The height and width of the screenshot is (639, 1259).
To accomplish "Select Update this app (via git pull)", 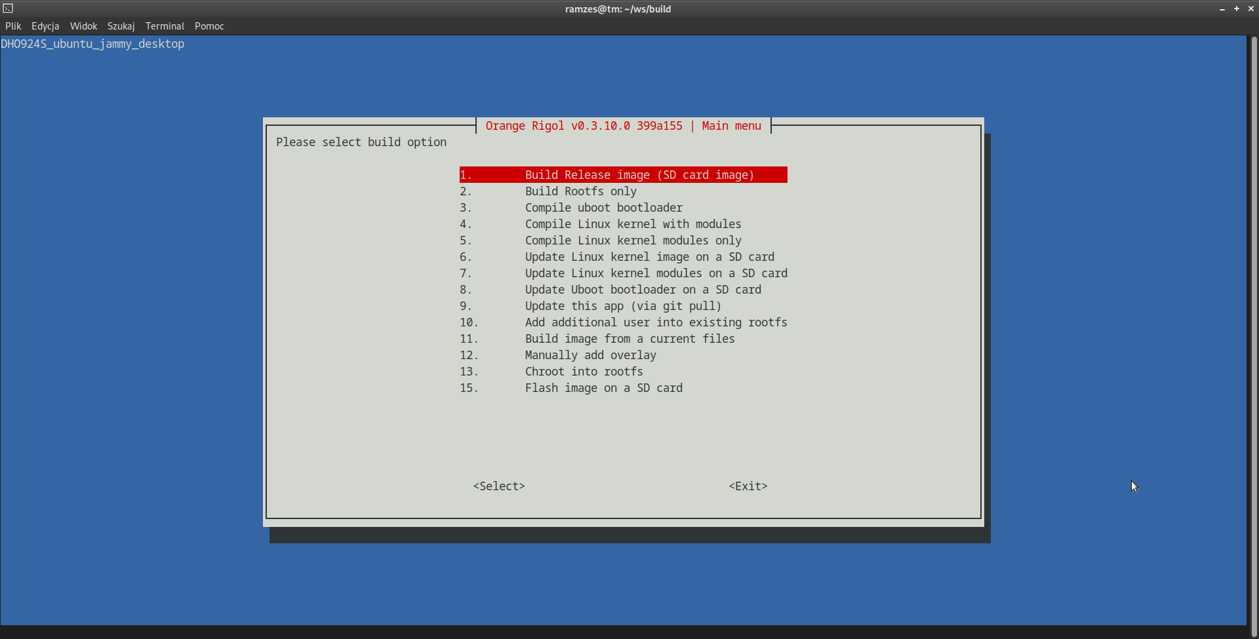I will pyautogui.click(x=624, y=306).
